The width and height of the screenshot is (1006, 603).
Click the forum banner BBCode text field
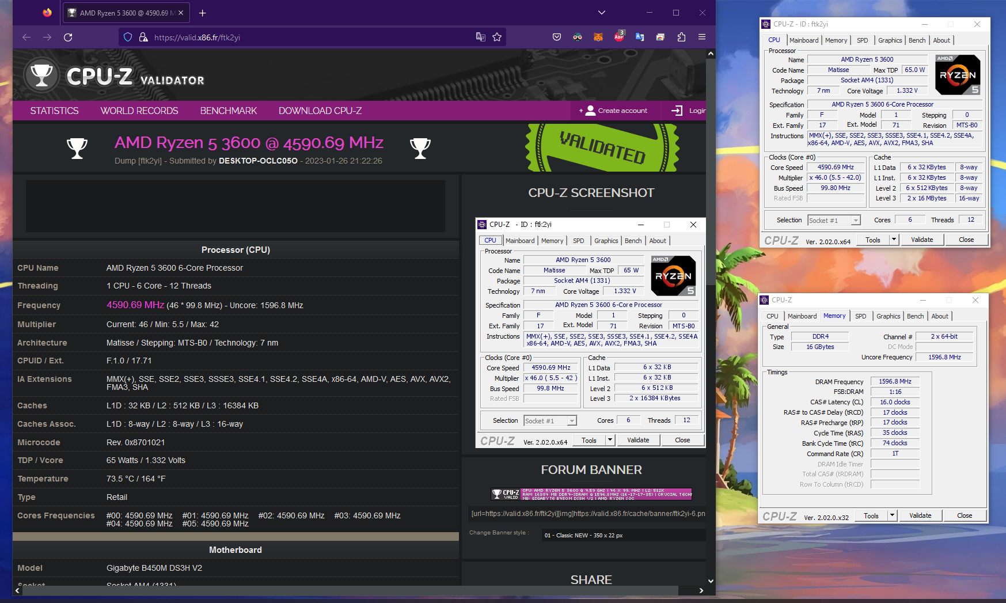coord(587,514)
